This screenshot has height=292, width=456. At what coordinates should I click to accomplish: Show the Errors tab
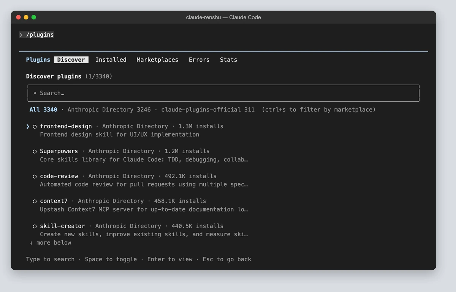coord(199,60)
